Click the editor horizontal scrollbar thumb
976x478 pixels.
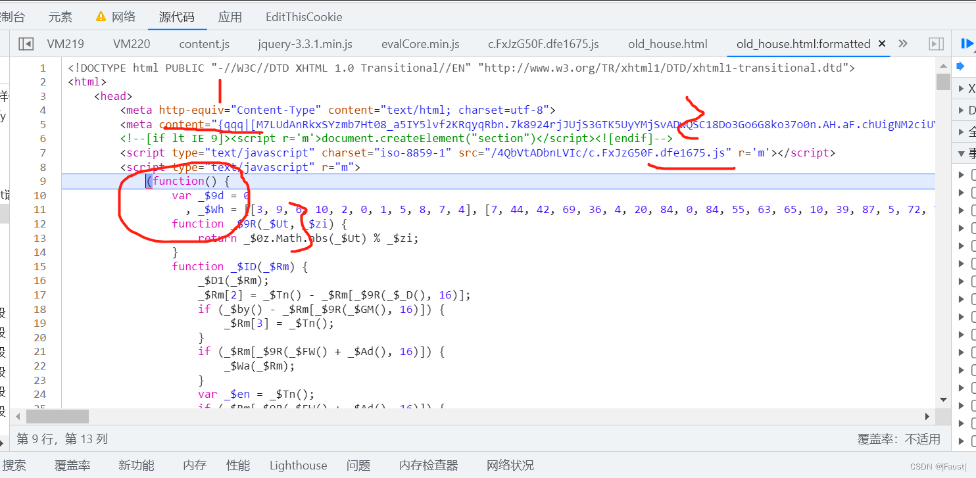(57, 416)
